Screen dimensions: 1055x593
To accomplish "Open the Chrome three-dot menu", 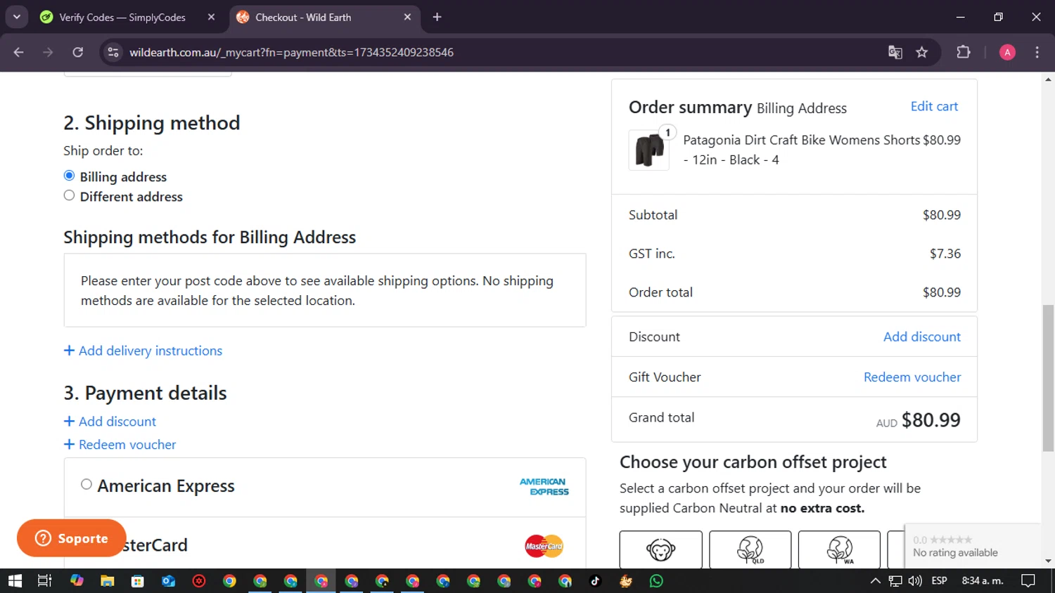I will pyautogui.click(x=1037, y=52).
